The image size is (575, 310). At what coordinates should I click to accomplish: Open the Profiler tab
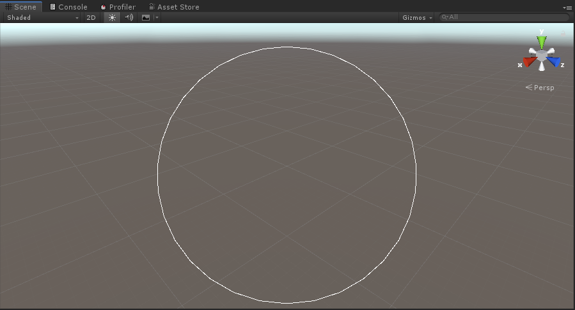tap(118, 6)
